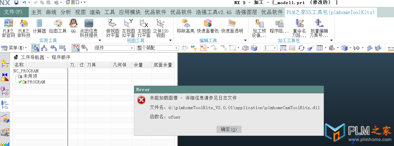This screenshot has height=146, width=394.
Task: Open the Constraint Navigator sidebar tab
Action: 5,77
